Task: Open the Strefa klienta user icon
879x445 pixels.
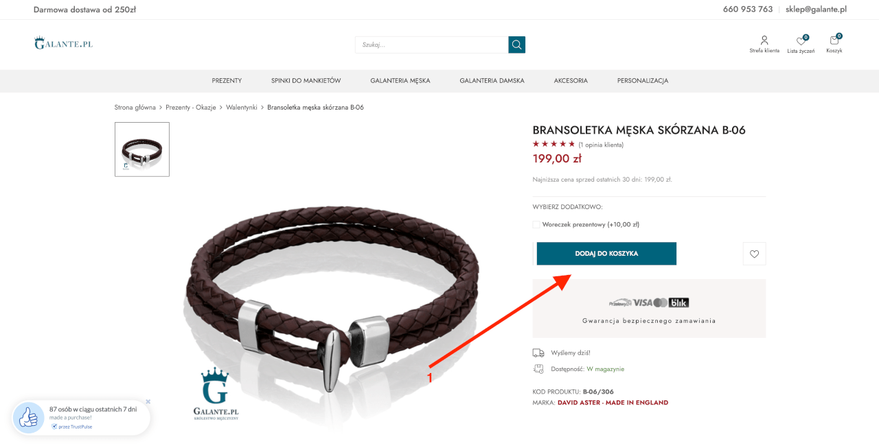Action: coord(764,40)
